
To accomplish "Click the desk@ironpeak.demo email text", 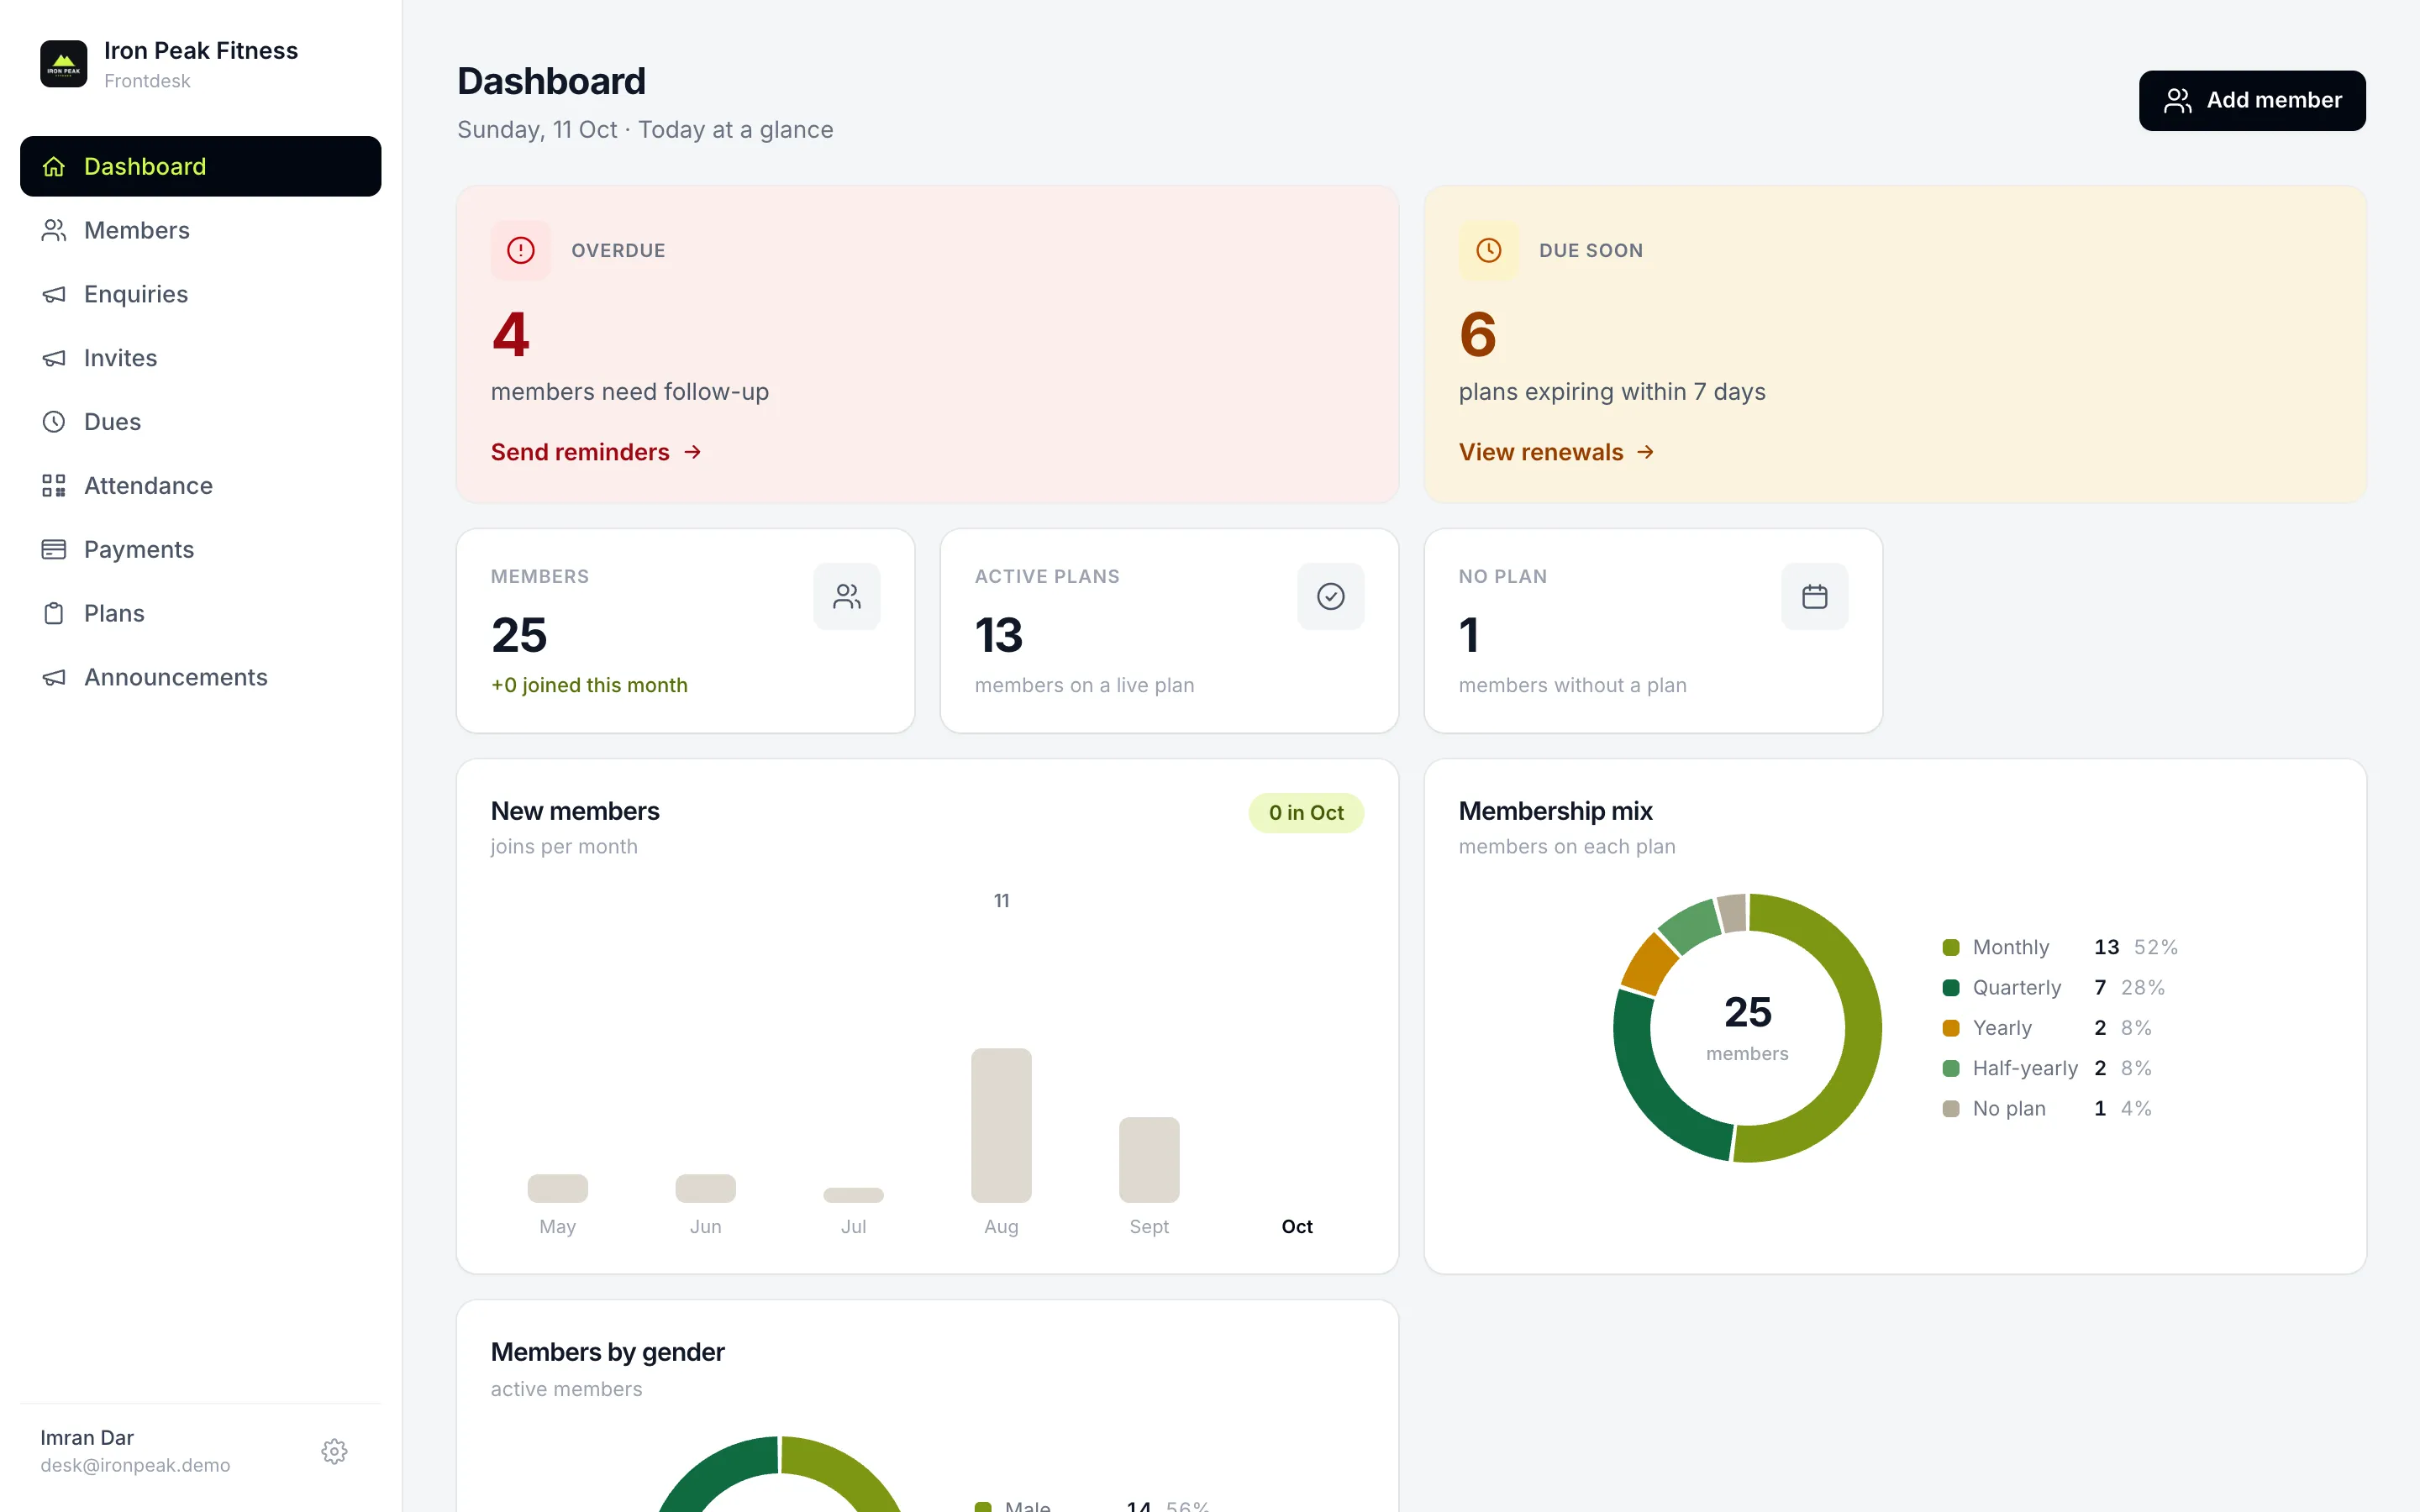I will point(135,1465).
